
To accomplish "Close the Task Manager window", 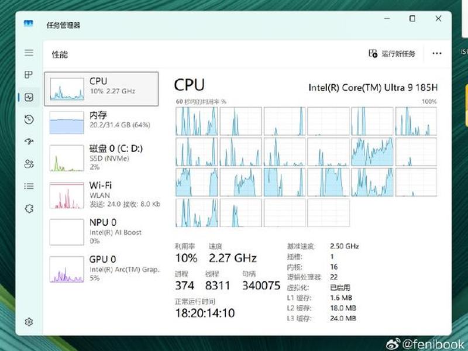I will (x=438, y=19).
